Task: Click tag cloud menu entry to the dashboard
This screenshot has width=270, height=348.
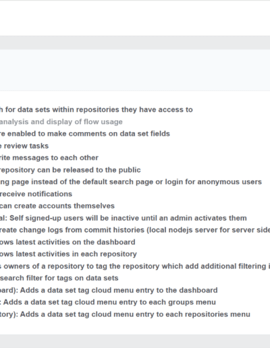Action: [109, 290]
